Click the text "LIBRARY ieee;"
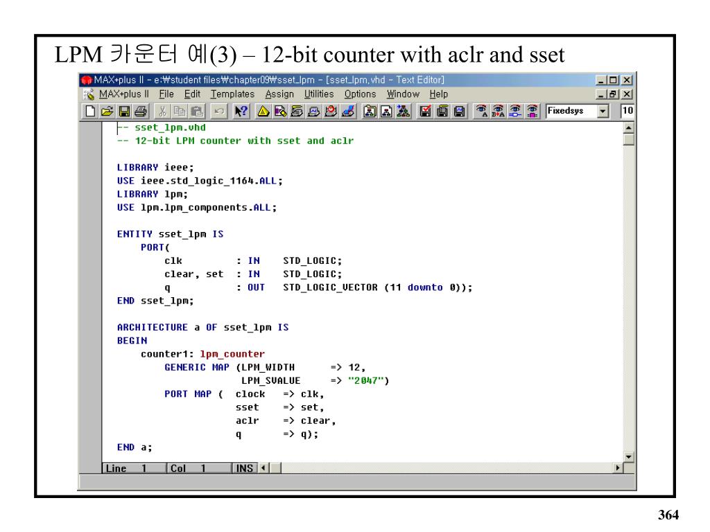 (155, 168)
